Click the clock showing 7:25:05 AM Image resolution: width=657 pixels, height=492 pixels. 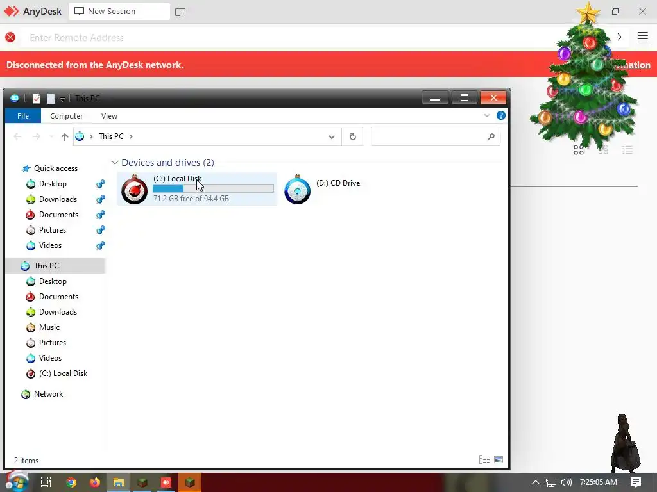[x=599, y=482]
